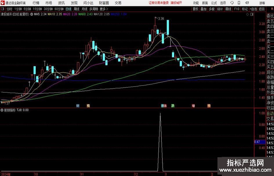This screenshot has height=176, width=274.
Task: Open the 财富圈 menu
Action: (x=104, y=3)
